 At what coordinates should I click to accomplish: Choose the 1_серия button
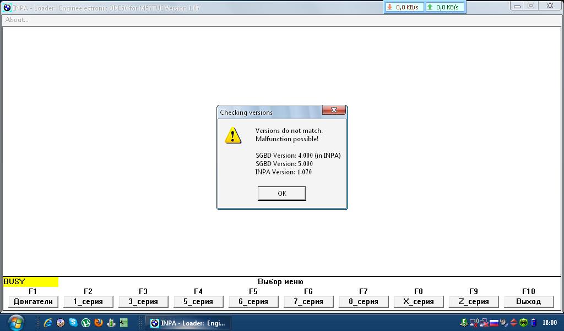(x=88, y=301)
